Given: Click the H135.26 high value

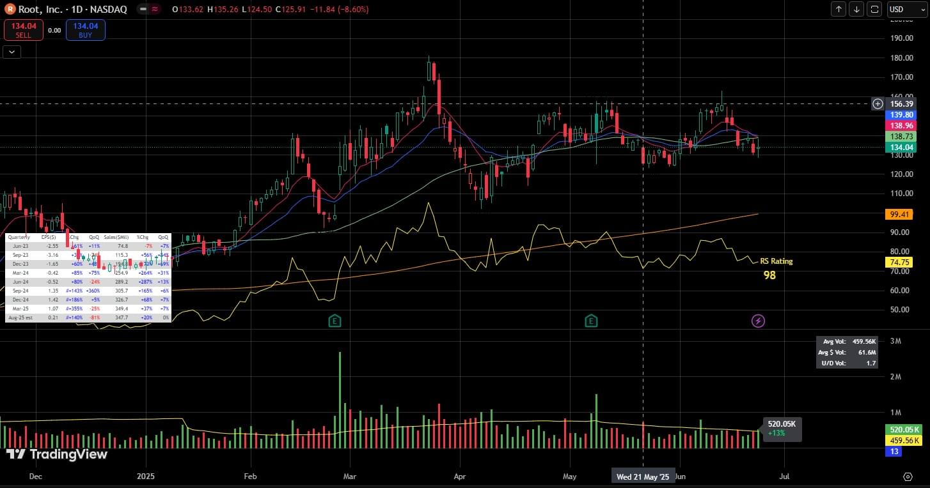Looking at the screenshot, I should click(x=221, y=10).
